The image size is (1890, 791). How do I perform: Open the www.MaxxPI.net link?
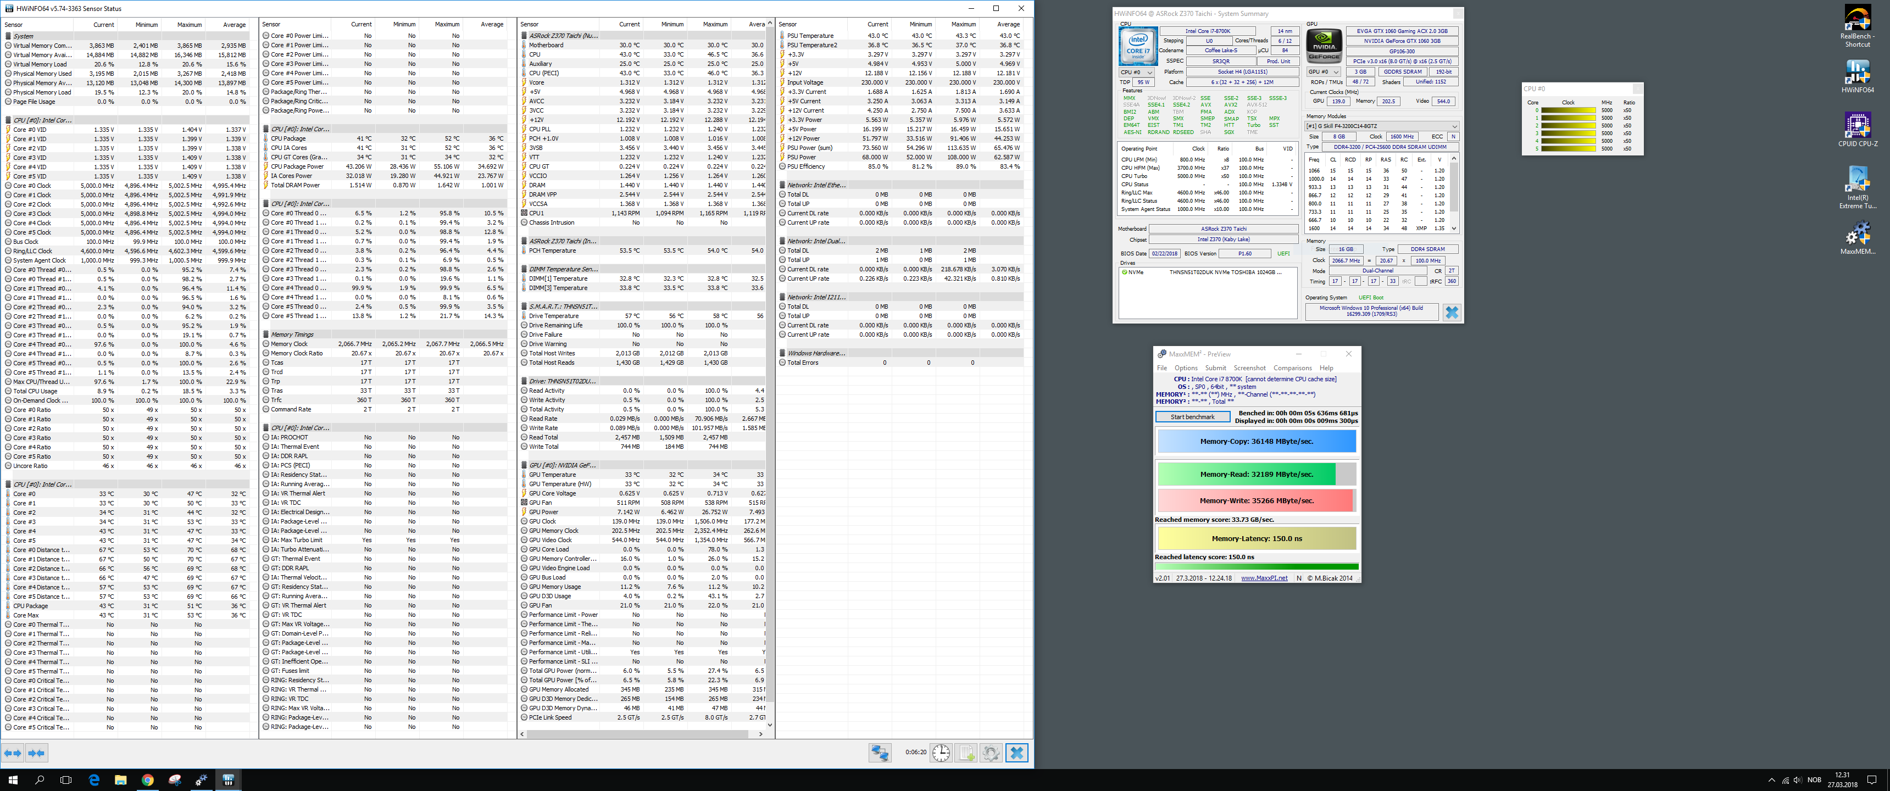pyautogui.click(x=1264, y=578)
